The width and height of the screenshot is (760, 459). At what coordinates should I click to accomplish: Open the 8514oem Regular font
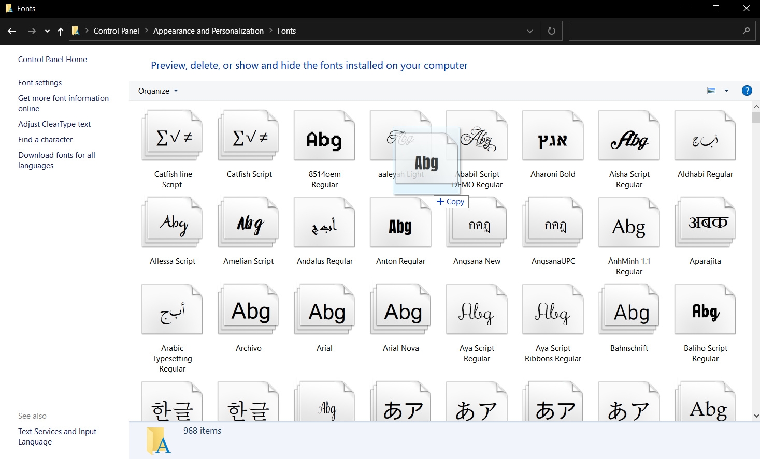pyautogui.click(x=324, y=136)
